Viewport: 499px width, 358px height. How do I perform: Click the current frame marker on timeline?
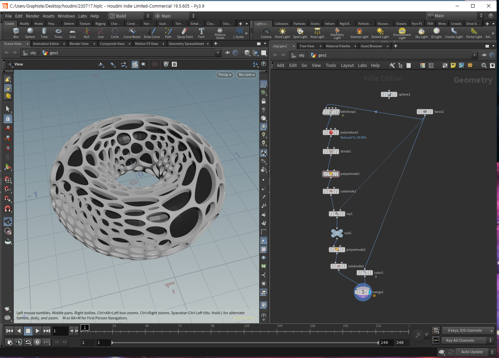(85, 328)
